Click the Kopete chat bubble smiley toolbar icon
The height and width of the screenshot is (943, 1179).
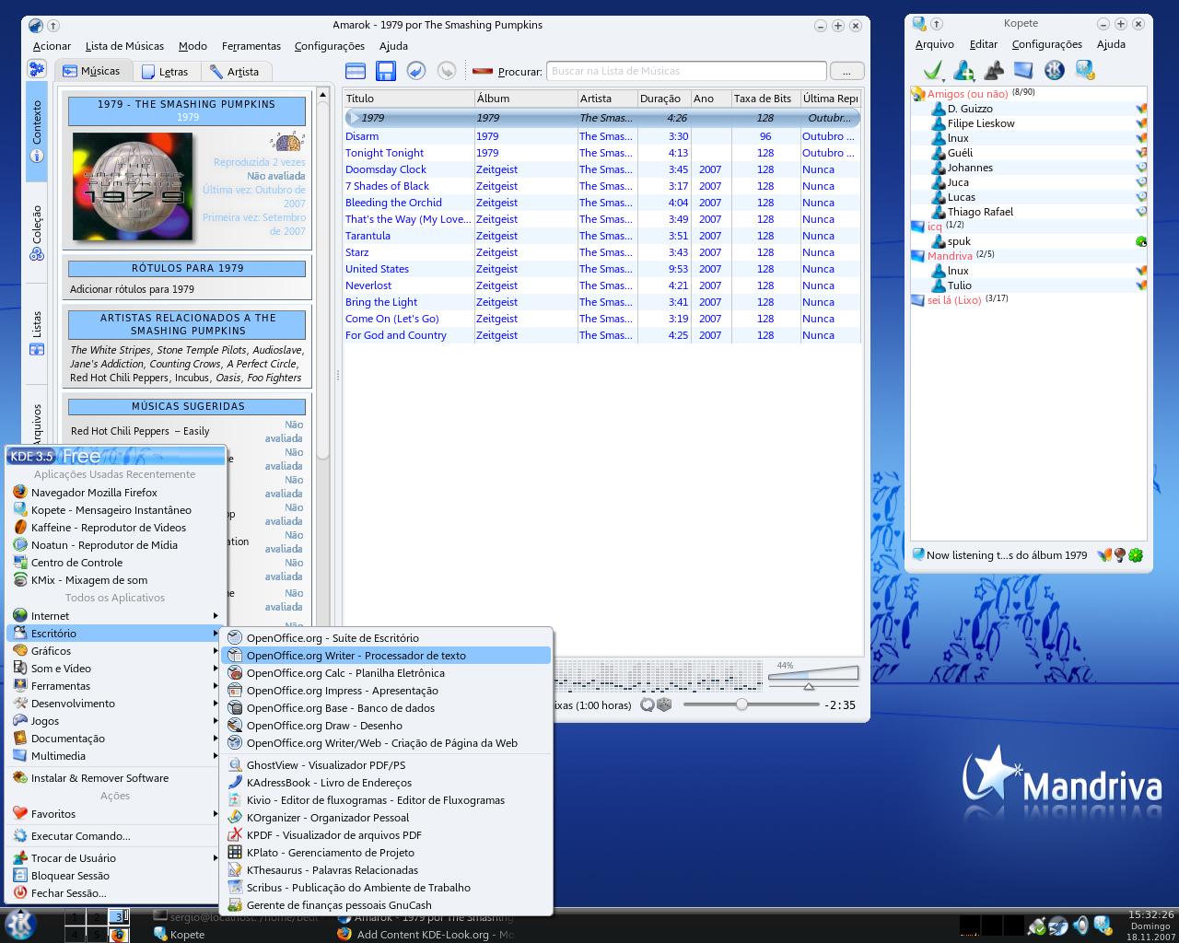pyautogui.click(x=1085, y=70)
